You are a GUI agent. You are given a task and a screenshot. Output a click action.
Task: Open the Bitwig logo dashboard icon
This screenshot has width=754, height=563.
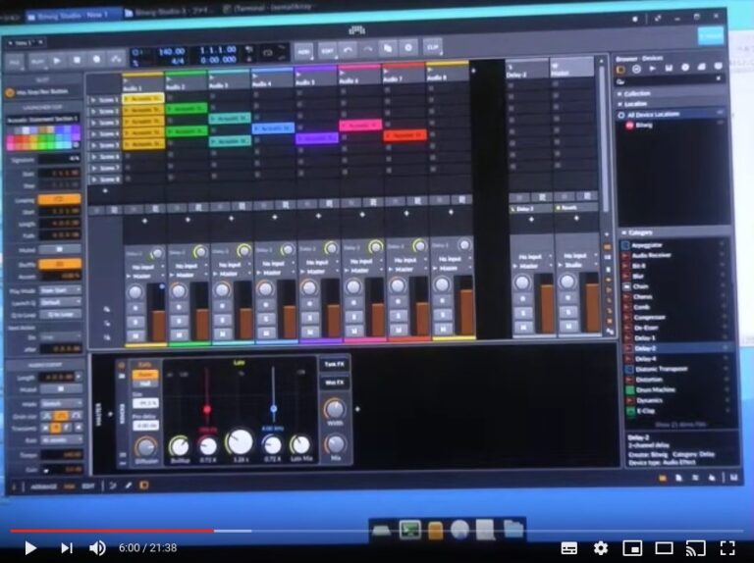(356, 30)
